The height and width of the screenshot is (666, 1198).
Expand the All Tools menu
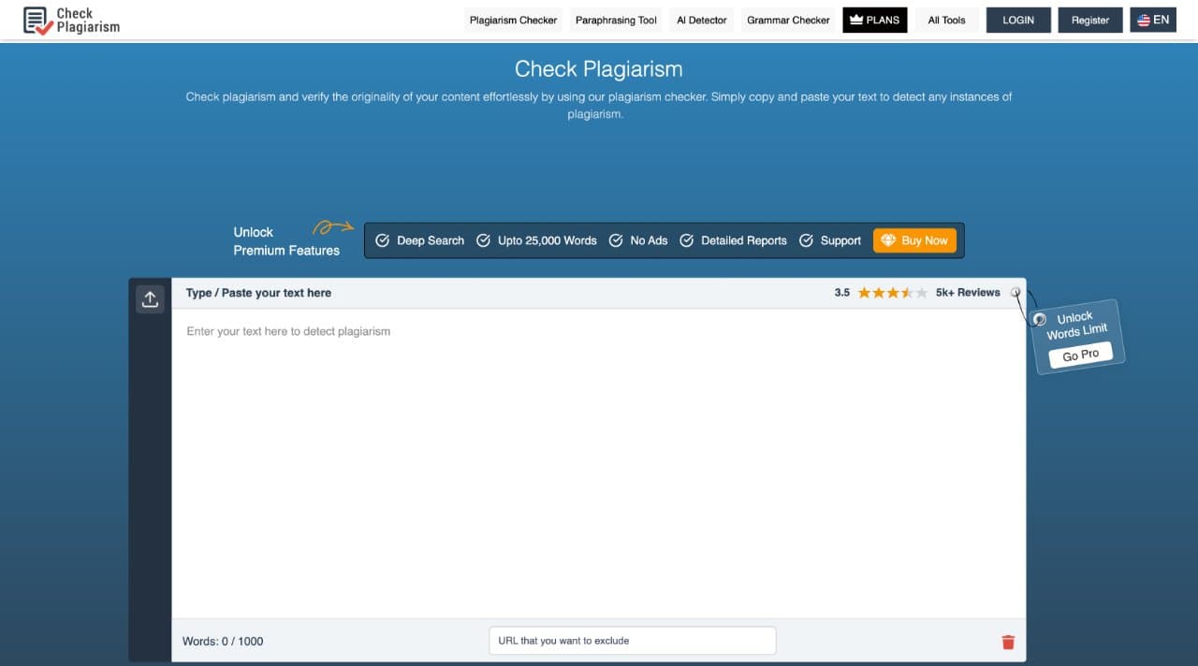click(x=946, y=20)
